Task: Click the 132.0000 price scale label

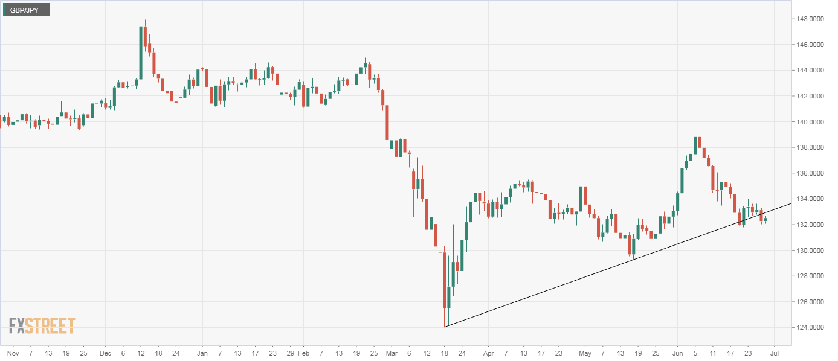Action: pyautogui.click(x=811, y=225)
